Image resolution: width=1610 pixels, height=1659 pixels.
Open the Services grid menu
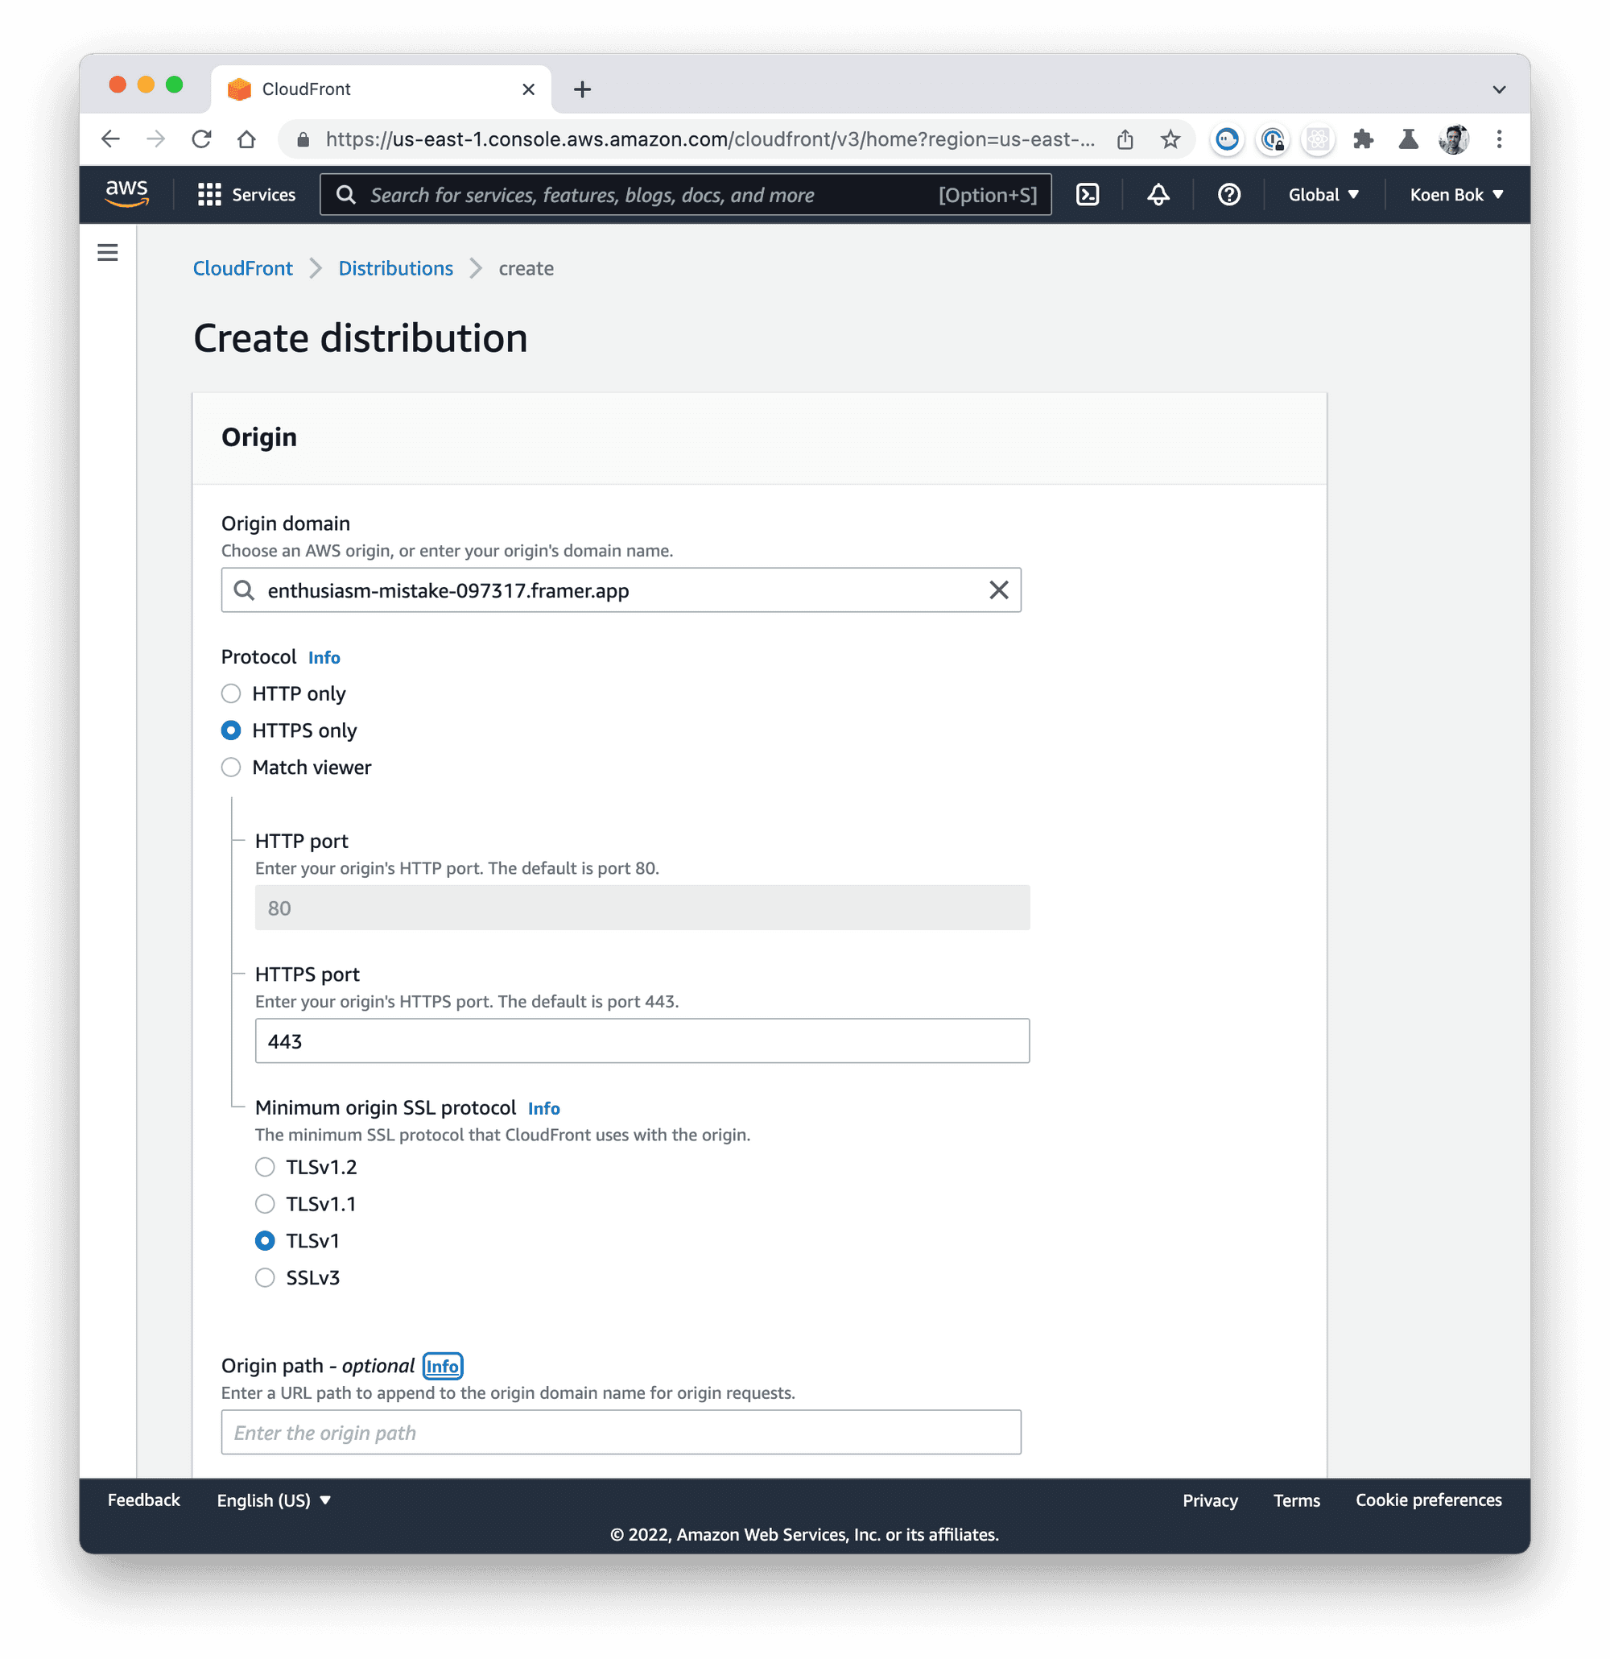coord(246,195)
